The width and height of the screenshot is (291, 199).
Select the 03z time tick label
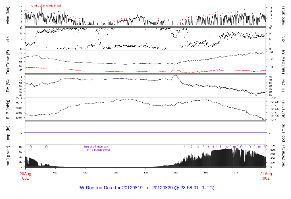[x=55, y=173]
